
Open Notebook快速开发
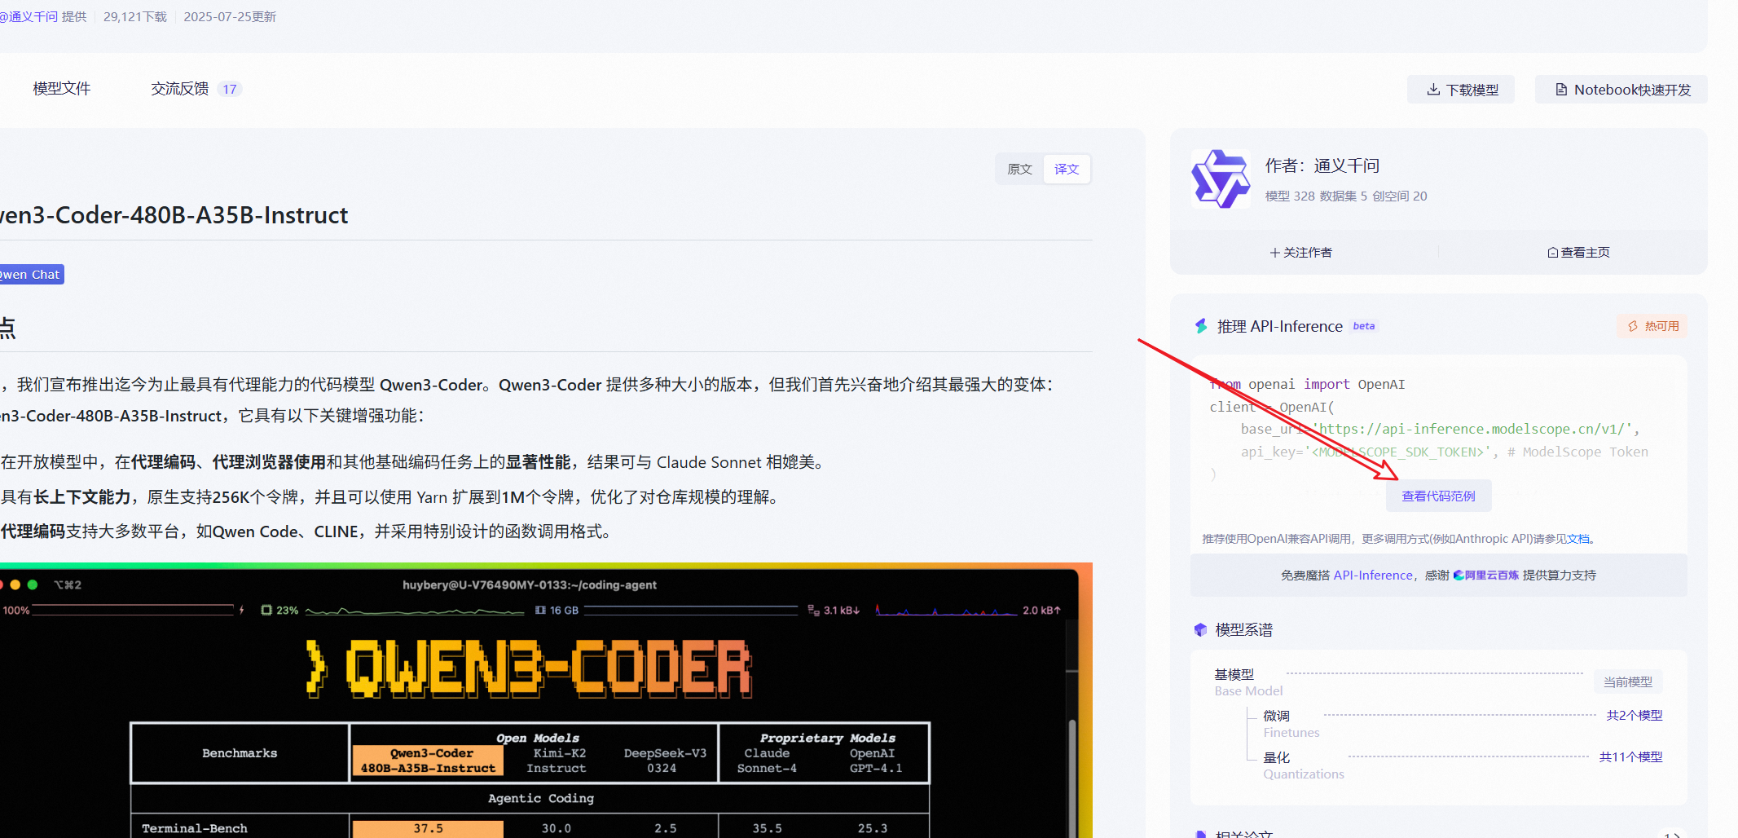point(1621,90)
